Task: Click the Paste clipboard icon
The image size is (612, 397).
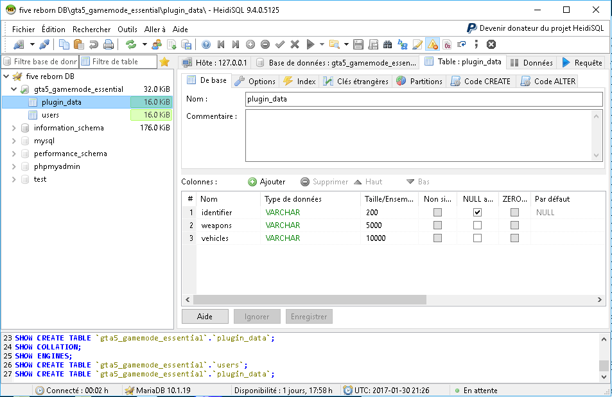Action: tap(79, 44)
